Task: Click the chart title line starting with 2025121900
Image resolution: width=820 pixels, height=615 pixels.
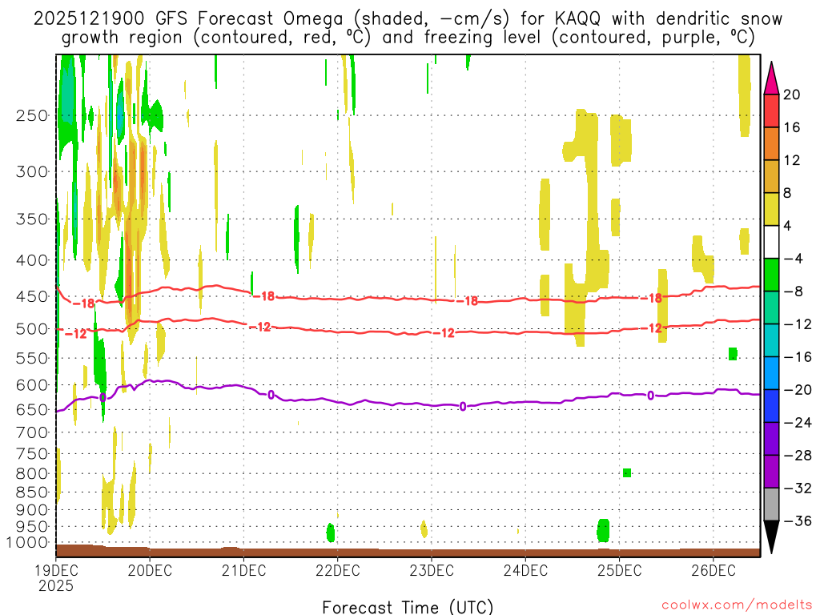Action: tap(408, 19)
